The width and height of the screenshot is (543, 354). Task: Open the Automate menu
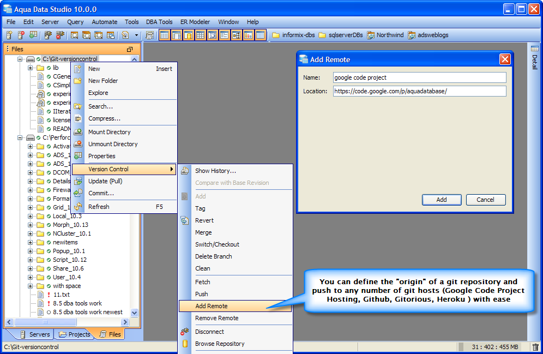tap(104, 22)
